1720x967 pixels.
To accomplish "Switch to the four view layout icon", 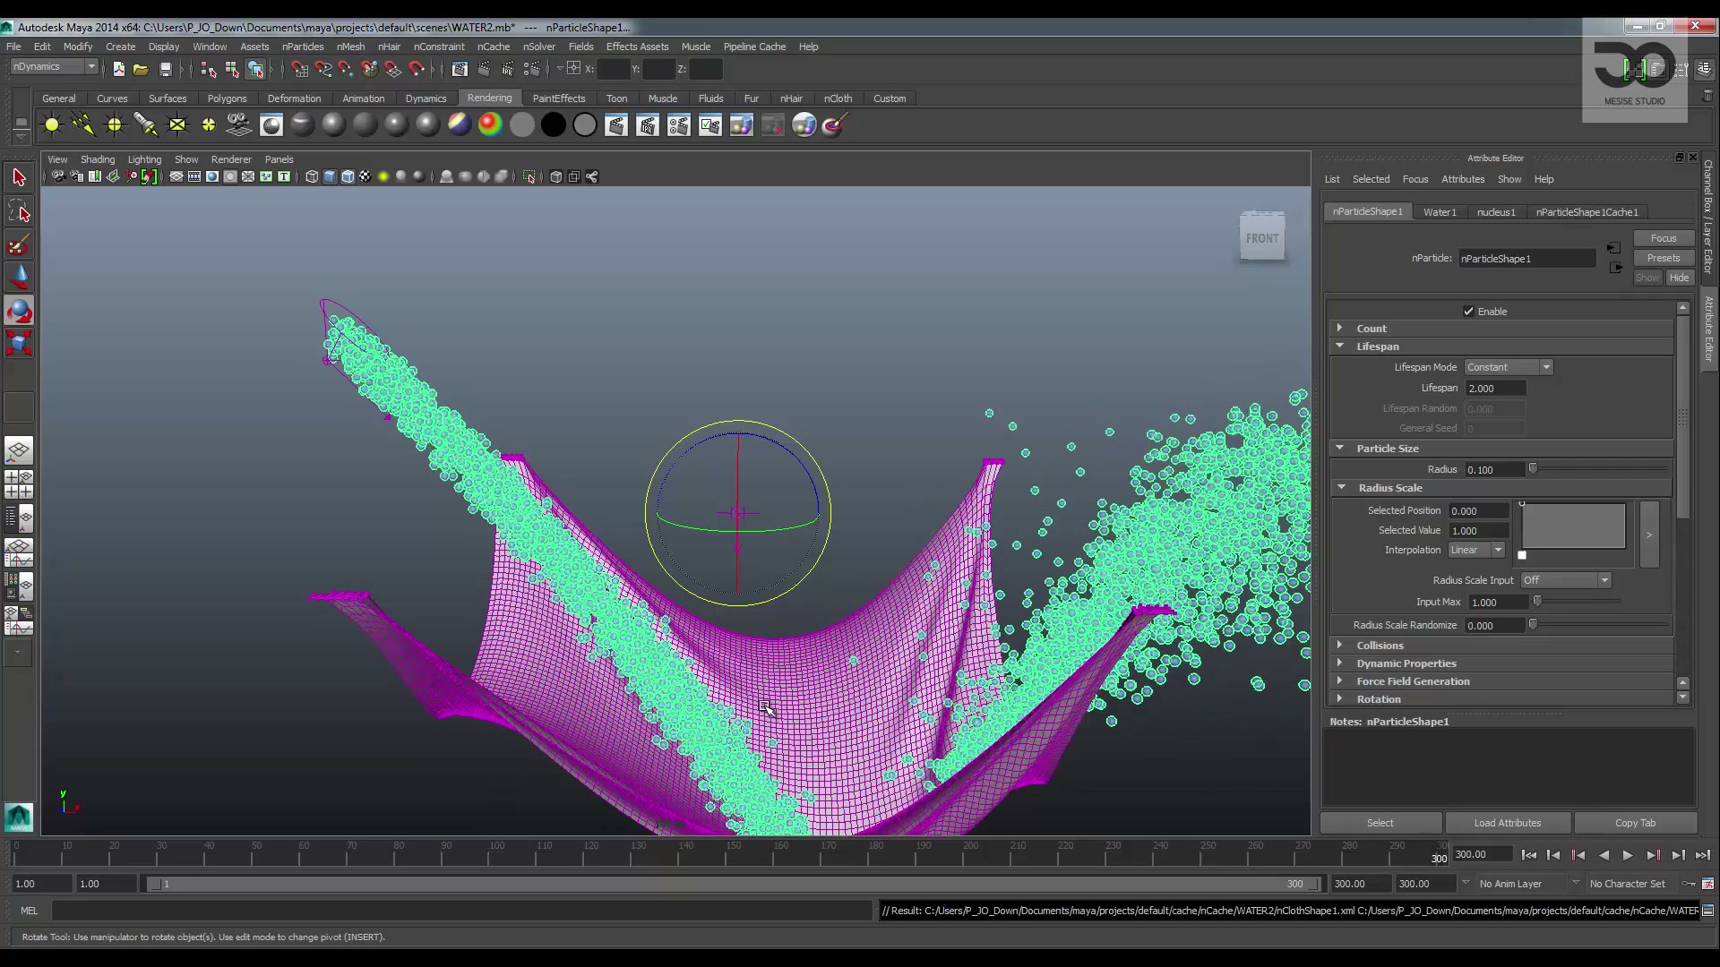I will coord(19,484).
